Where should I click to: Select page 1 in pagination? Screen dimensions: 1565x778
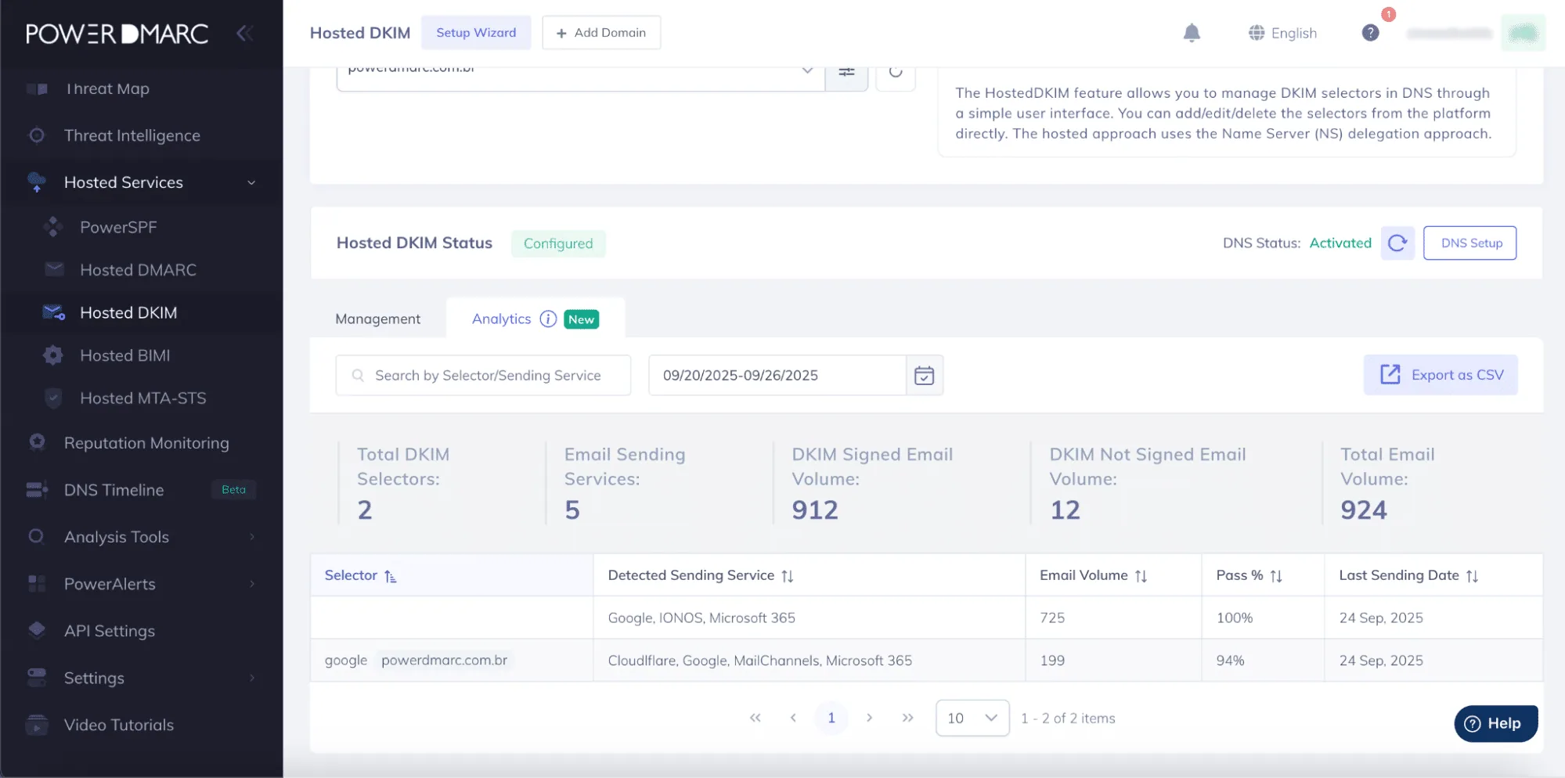point(831,718)
